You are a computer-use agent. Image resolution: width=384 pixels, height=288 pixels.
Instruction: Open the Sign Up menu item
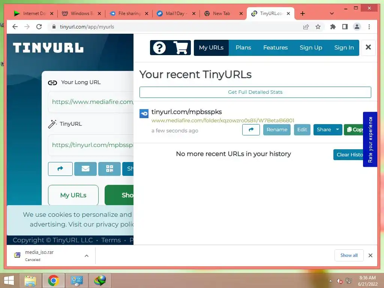tap(311, 48)
